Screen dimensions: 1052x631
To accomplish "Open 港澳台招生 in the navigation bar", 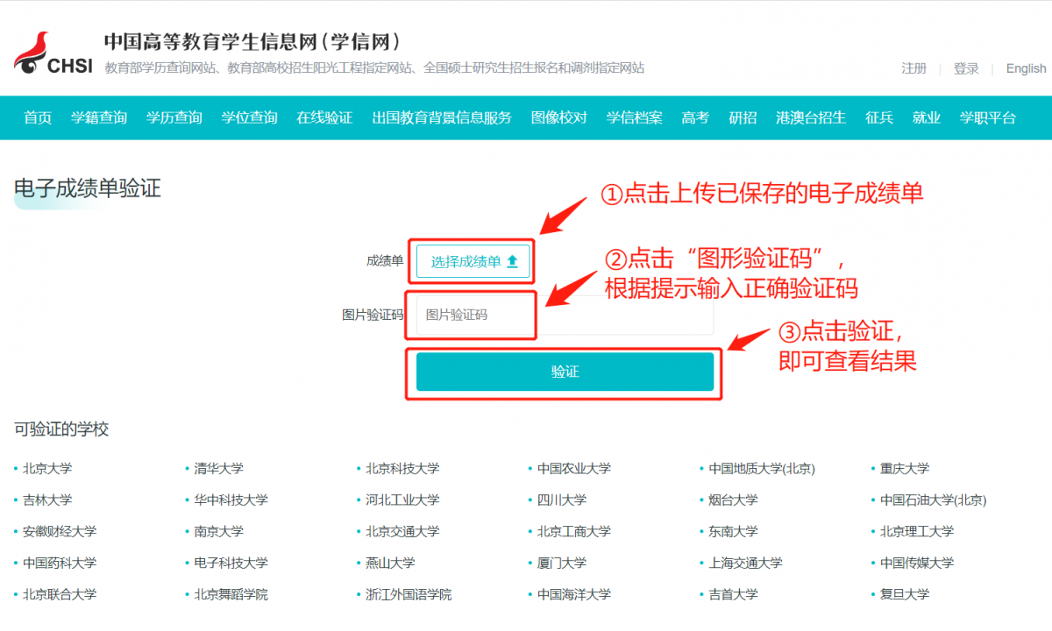I will point(811,117).
